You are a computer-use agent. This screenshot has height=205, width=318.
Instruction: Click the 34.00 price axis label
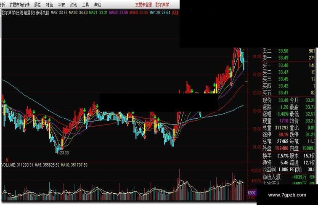pyautogui.click(x=256, y=56)
